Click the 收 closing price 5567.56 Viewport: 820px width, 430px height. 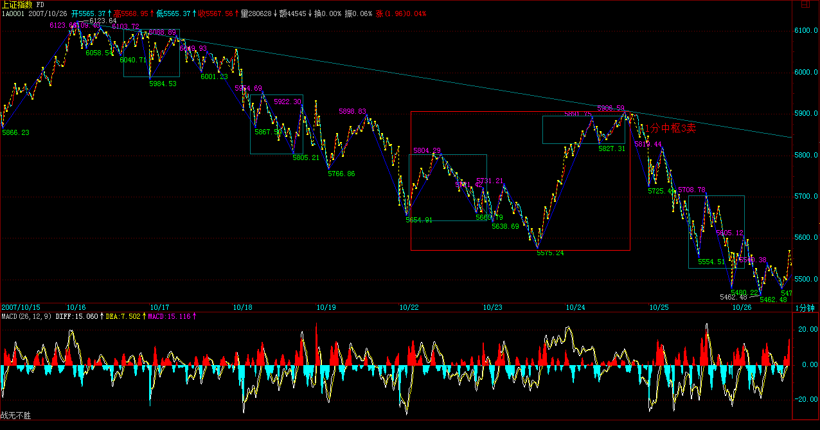pos(217,13)
